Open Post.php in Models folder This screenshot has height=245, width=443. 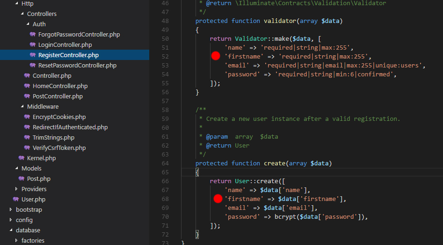click(39, 179)
